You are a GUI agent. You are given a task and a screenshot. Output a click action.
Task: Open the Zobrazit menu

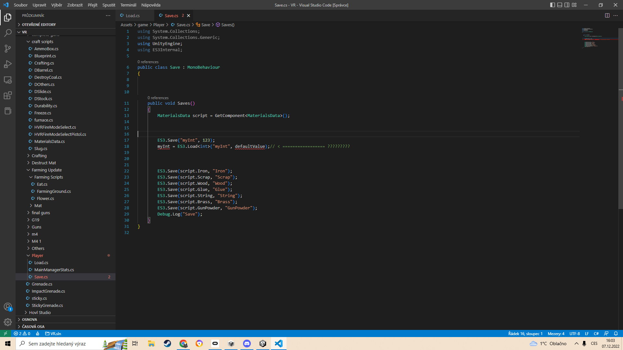click(x=75, y=5)
